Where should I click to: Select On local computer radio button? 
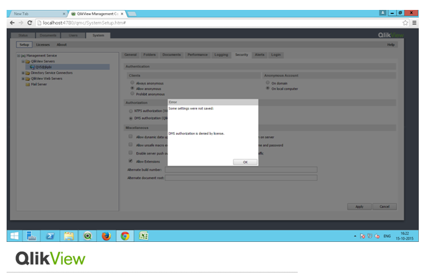[x=268, y=88]
